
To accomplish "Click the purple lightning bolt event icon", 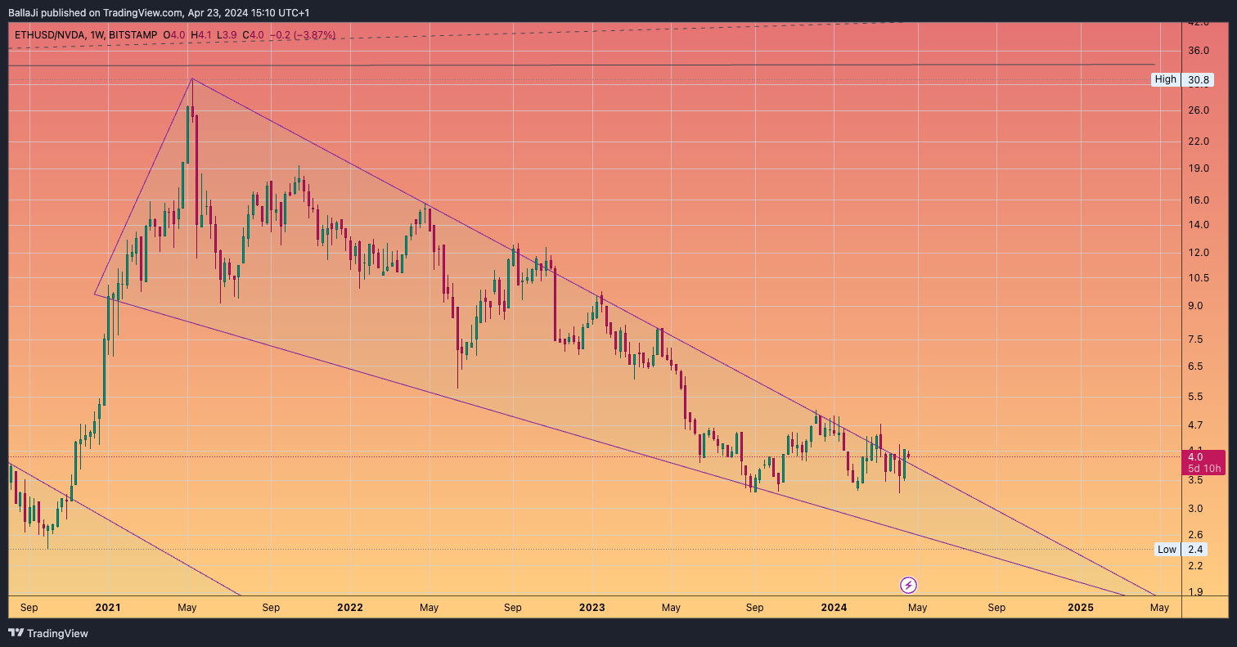I will point(908,585).
